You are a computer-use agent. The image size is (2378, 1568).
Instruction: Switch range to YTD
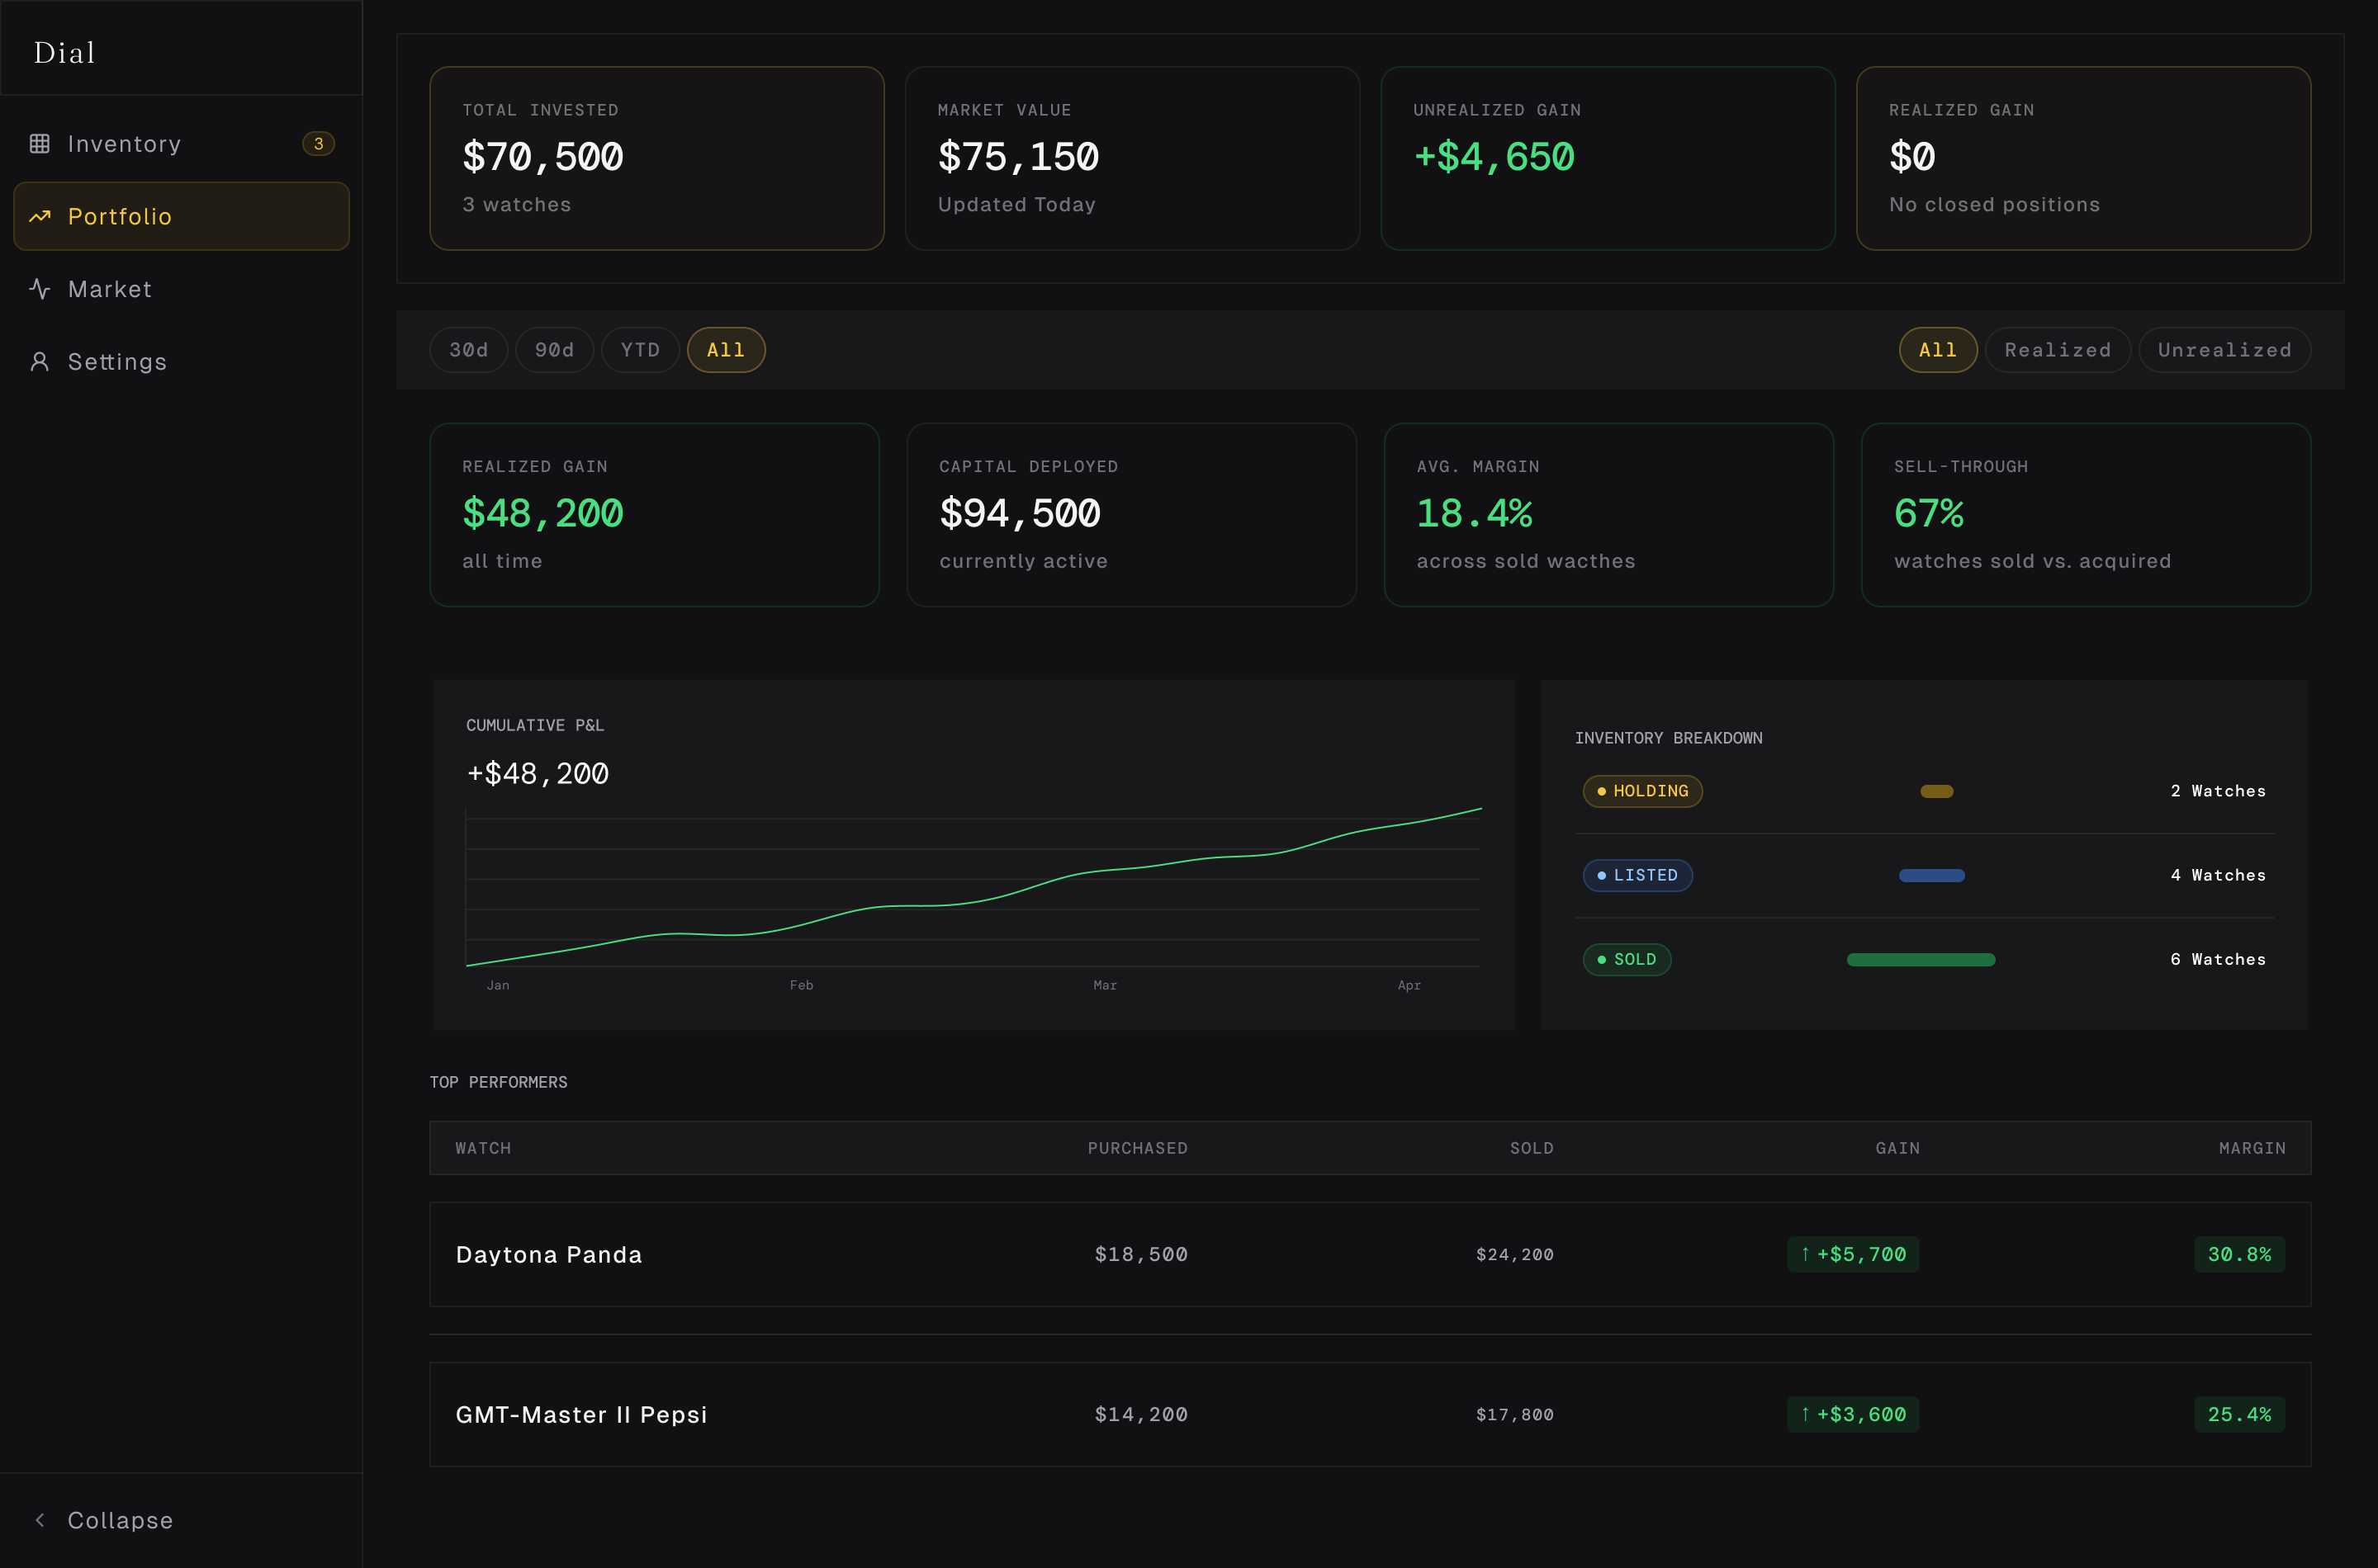(640, 350)
